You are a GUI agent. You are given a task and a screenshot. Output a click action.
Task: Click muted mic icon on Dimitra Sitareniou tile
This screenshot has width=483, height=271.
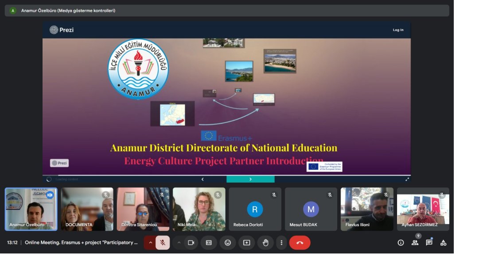click(162, 195)
